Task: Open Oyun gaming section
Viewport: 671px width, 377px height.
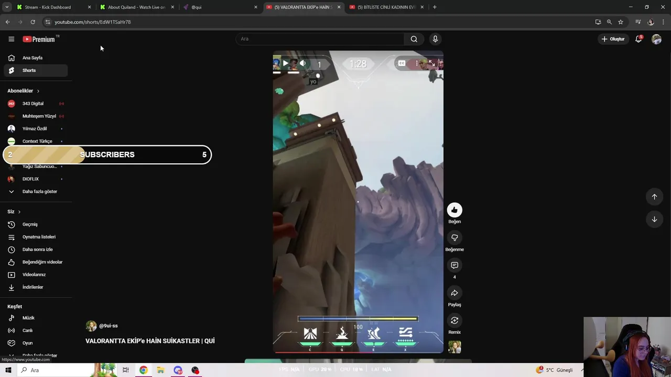Action: coord(36,343)
